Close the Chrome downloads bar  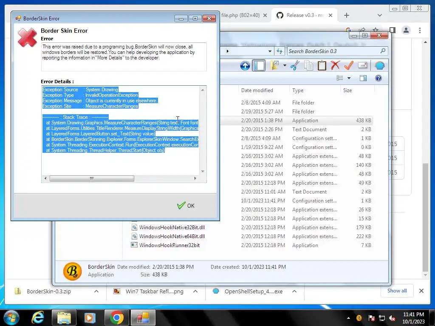click(421, 291)
